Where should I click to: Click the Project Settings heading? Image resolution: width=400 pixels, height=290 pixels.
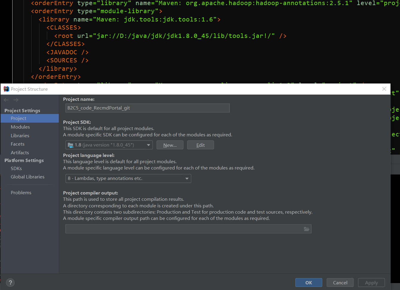coord(22,110)
